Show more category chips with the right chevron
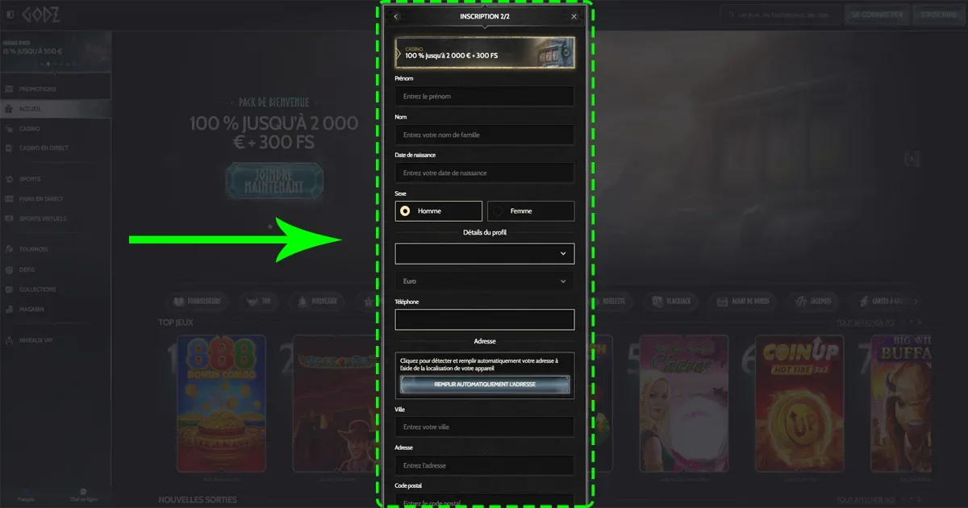968x508 pixels. click(916, 301)
